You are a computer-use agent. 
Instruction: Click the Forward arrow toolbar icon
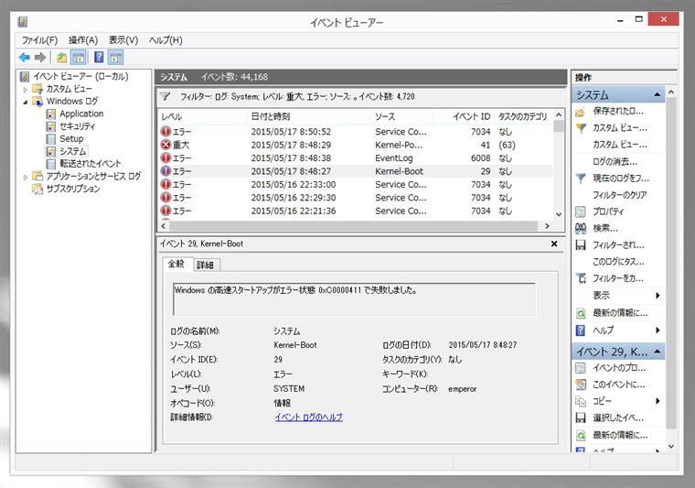coord(40,58)
